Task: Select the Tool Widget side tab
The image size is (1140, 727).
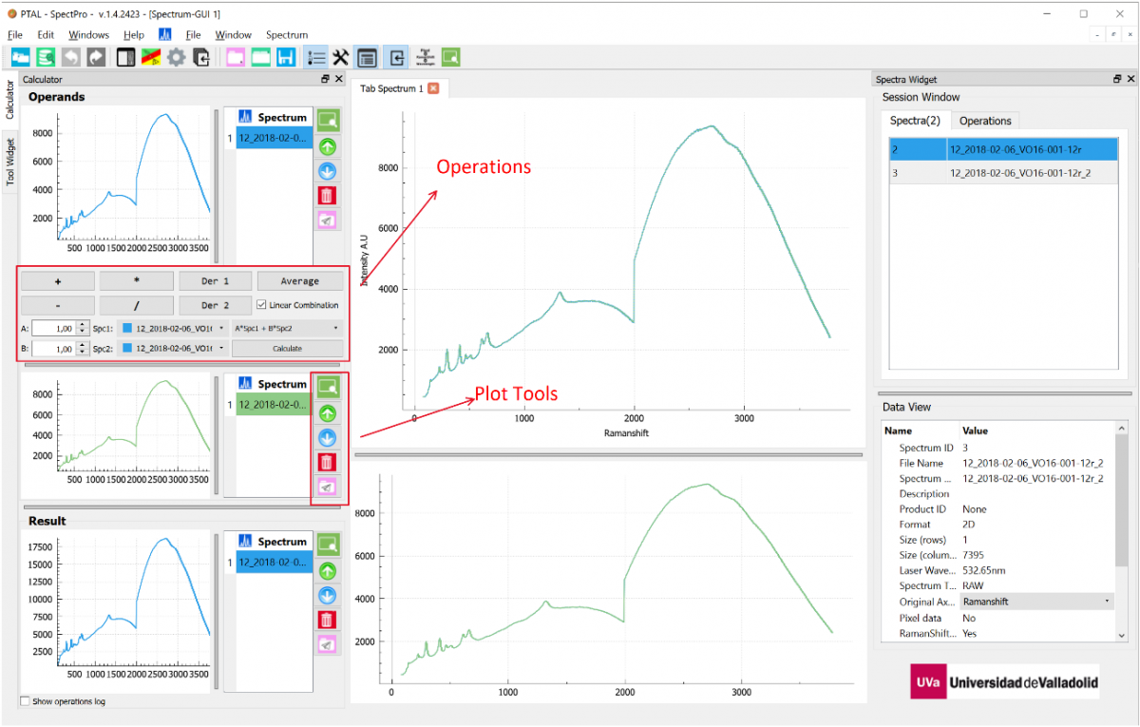Action: pyautogui.click(x=10, y=162)
